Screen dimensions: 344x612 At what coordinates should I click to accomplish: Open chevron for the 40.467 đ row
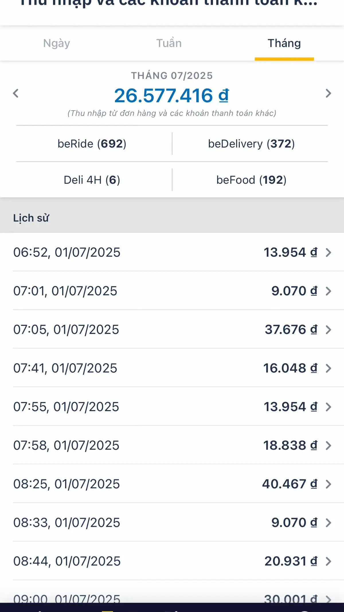329,484
